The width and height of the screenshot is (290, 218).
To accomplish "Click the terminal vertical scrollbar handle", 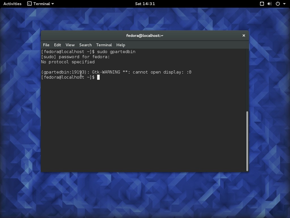I will coord(247,141).
